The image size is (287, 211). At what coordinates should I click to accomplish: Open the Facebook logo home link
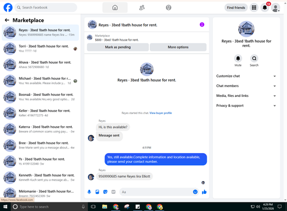pyautogui.click(x=8, y=7)
